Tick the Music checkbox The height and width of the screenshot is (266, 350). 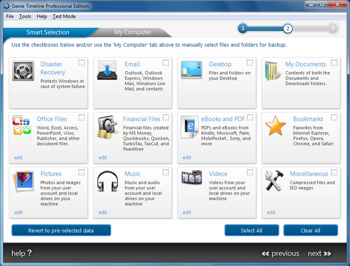(x=166, y=172)
